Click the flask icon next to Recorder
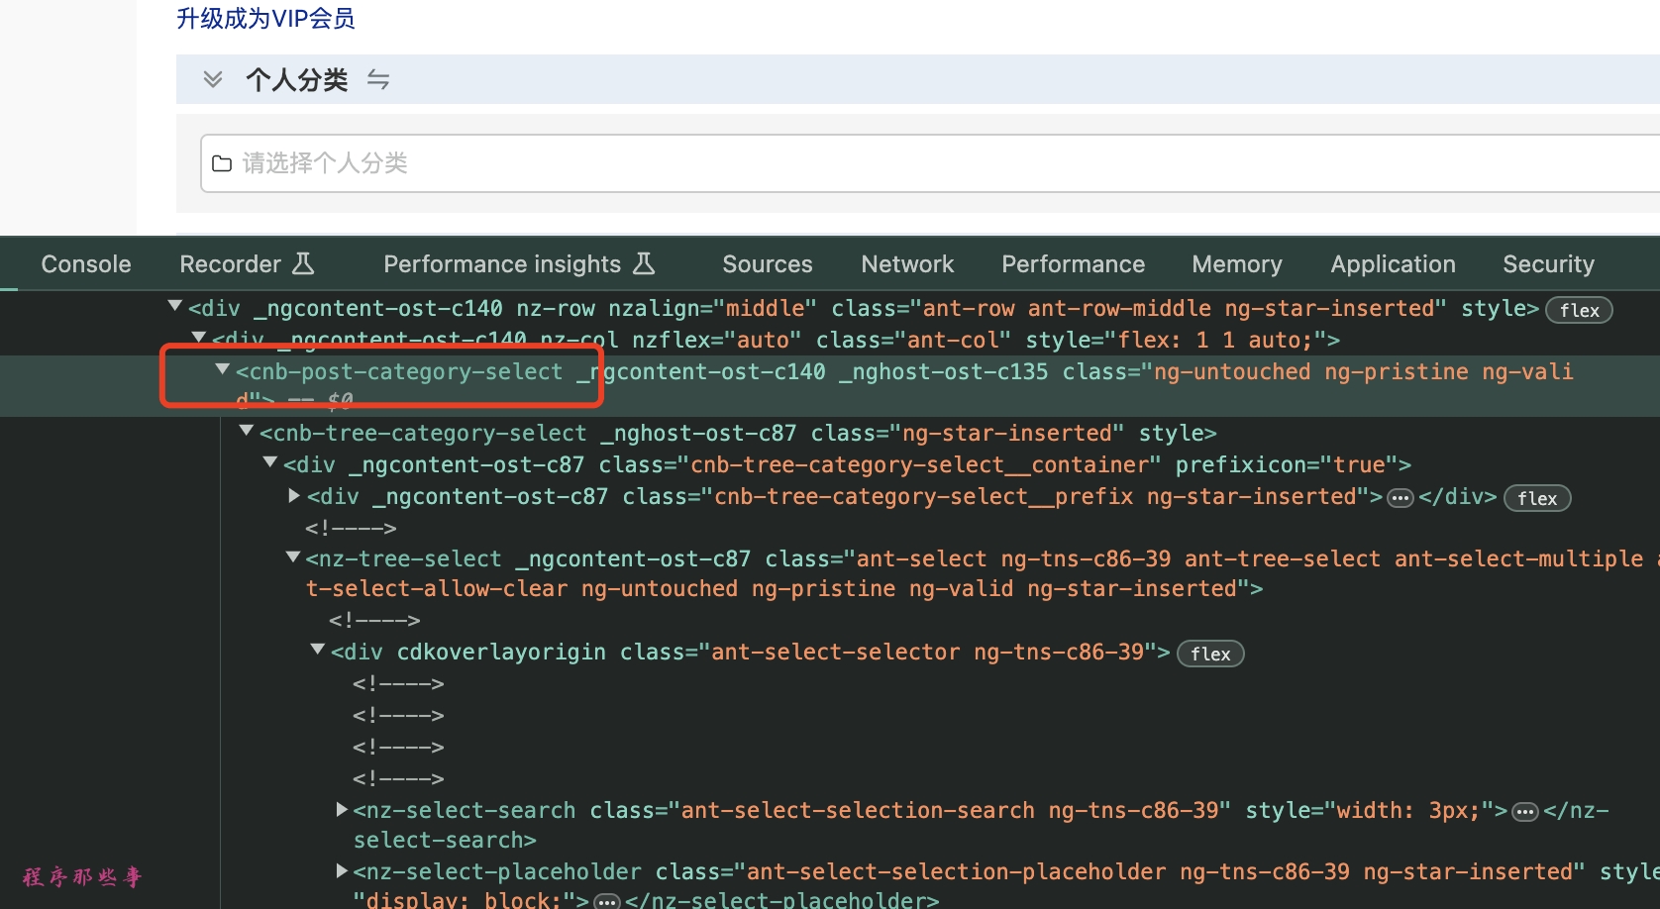The image size is (1660, 909). pos(304,263)
